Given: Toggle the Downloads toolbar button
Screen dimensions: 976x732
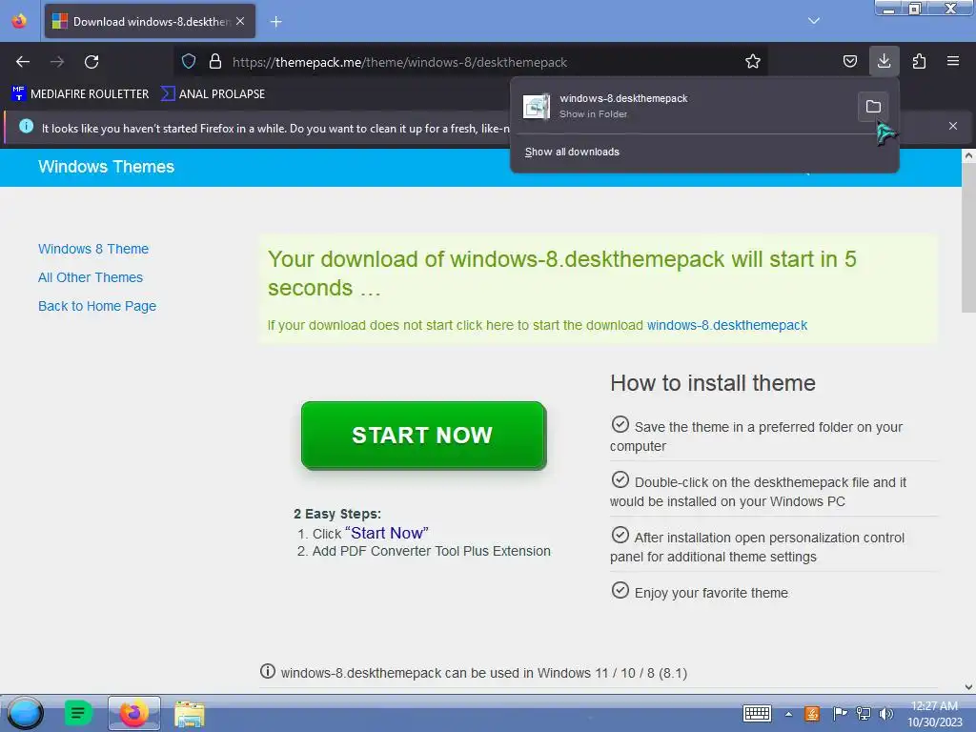Looking at the screenshot, I should point(884,62).
